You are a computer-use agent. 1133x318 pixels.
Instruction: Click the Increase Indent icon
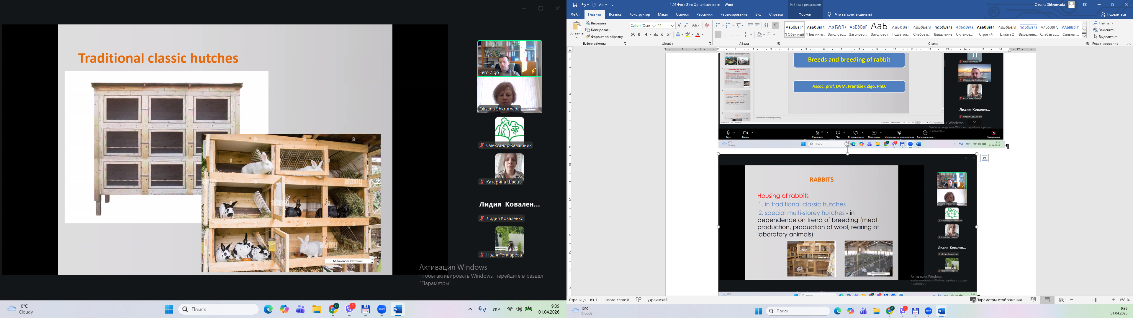(x=757, y=26)
